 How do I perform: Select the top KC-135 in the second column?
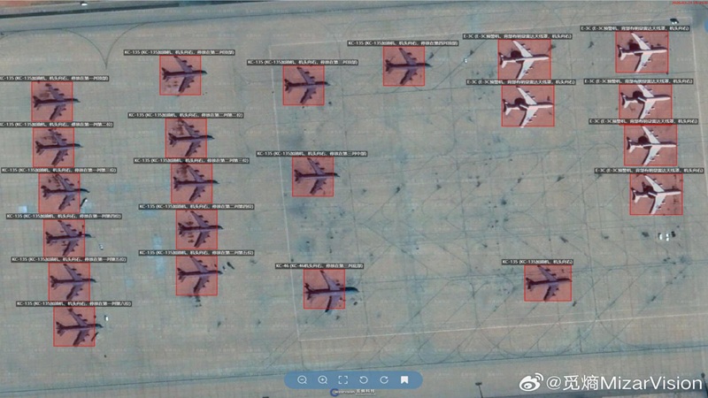(180, 75)
